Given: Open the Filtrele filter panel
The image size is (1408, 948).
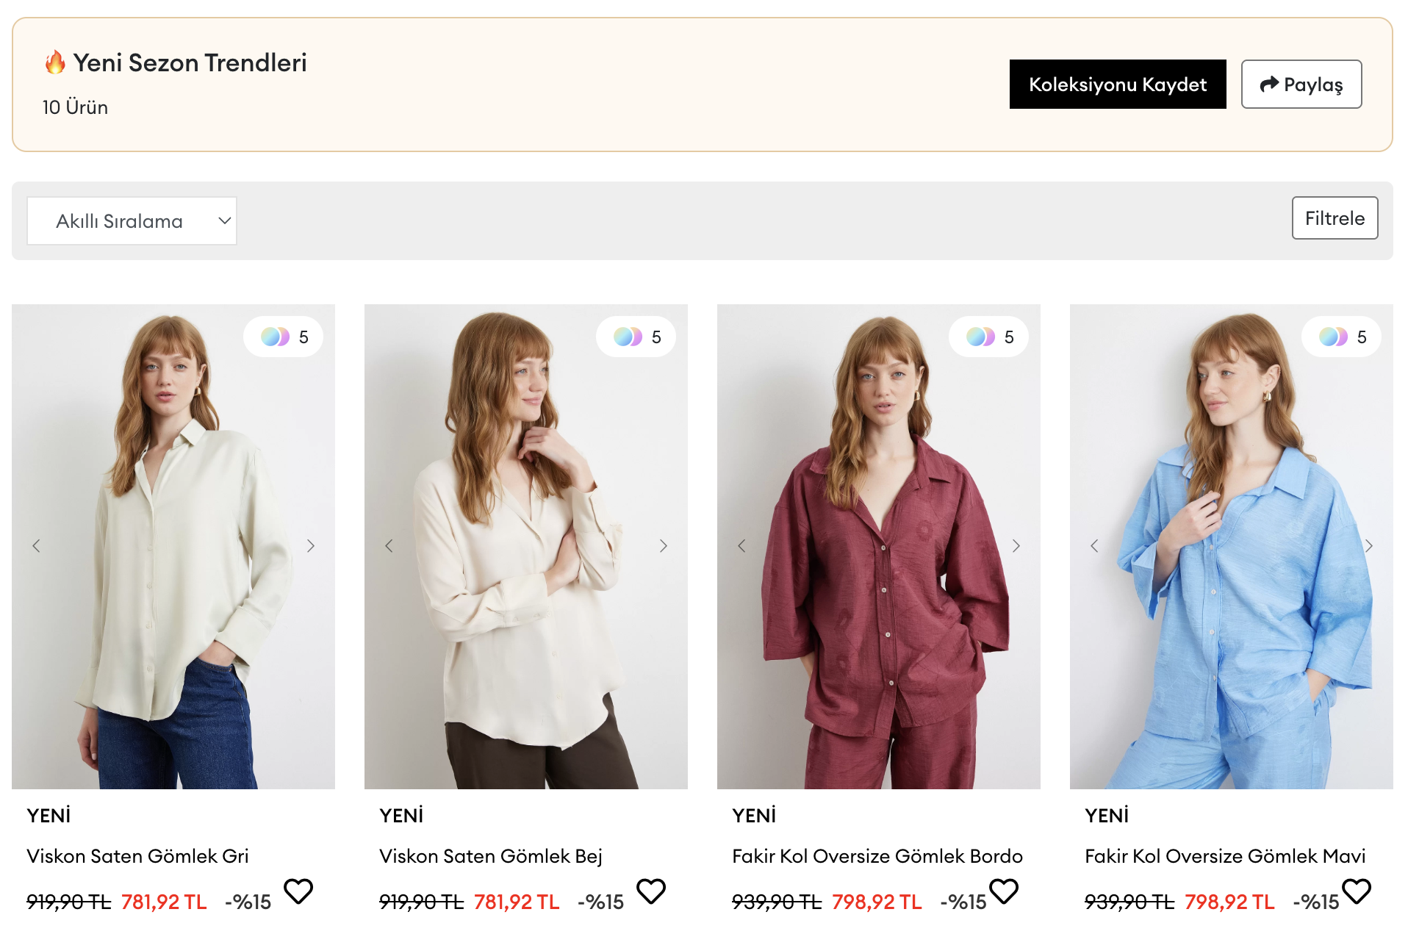Looking at the screenshot, I should click(x=1335, y=218).
